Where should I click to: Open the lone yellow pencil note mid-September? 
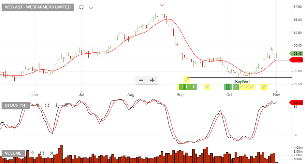click(207, 87)
